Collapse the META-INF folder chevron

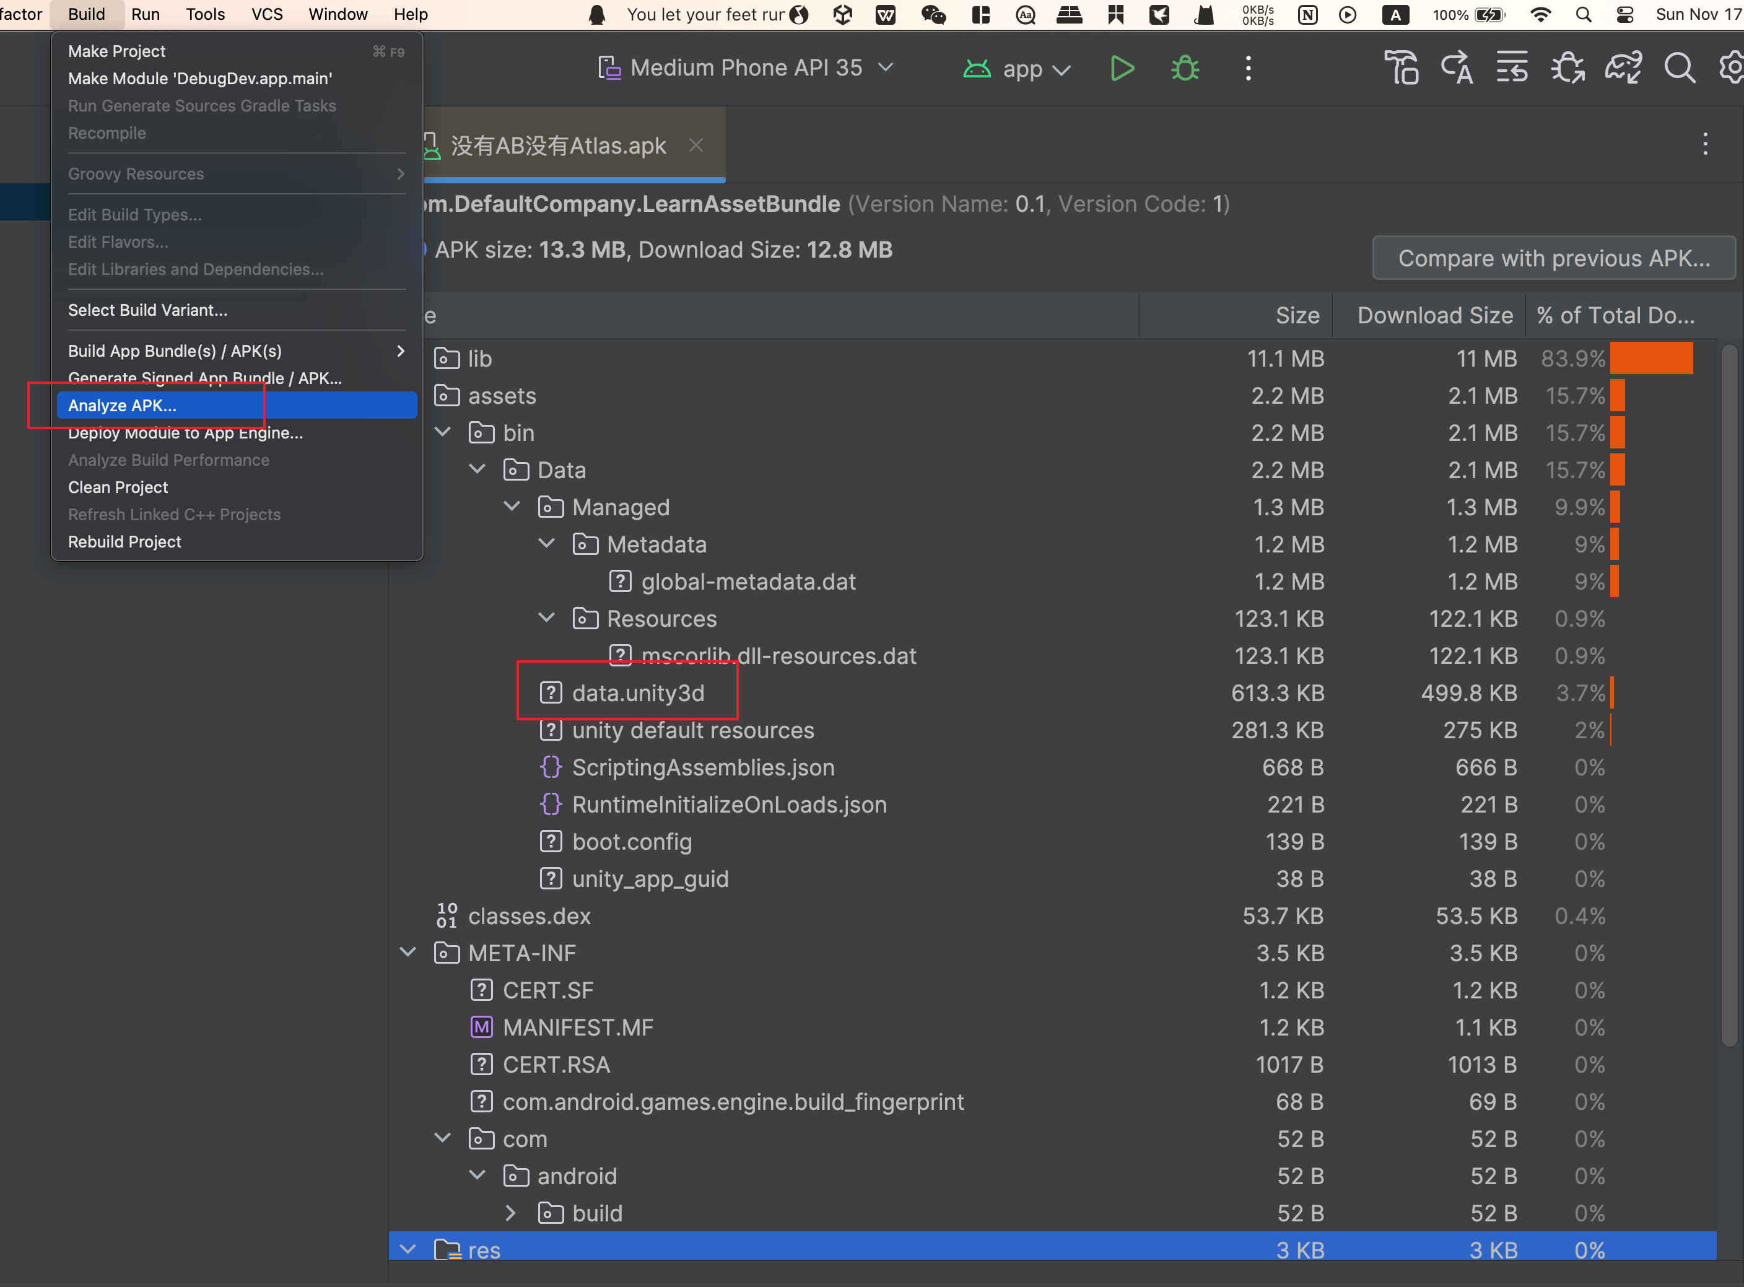coord(408,952)
